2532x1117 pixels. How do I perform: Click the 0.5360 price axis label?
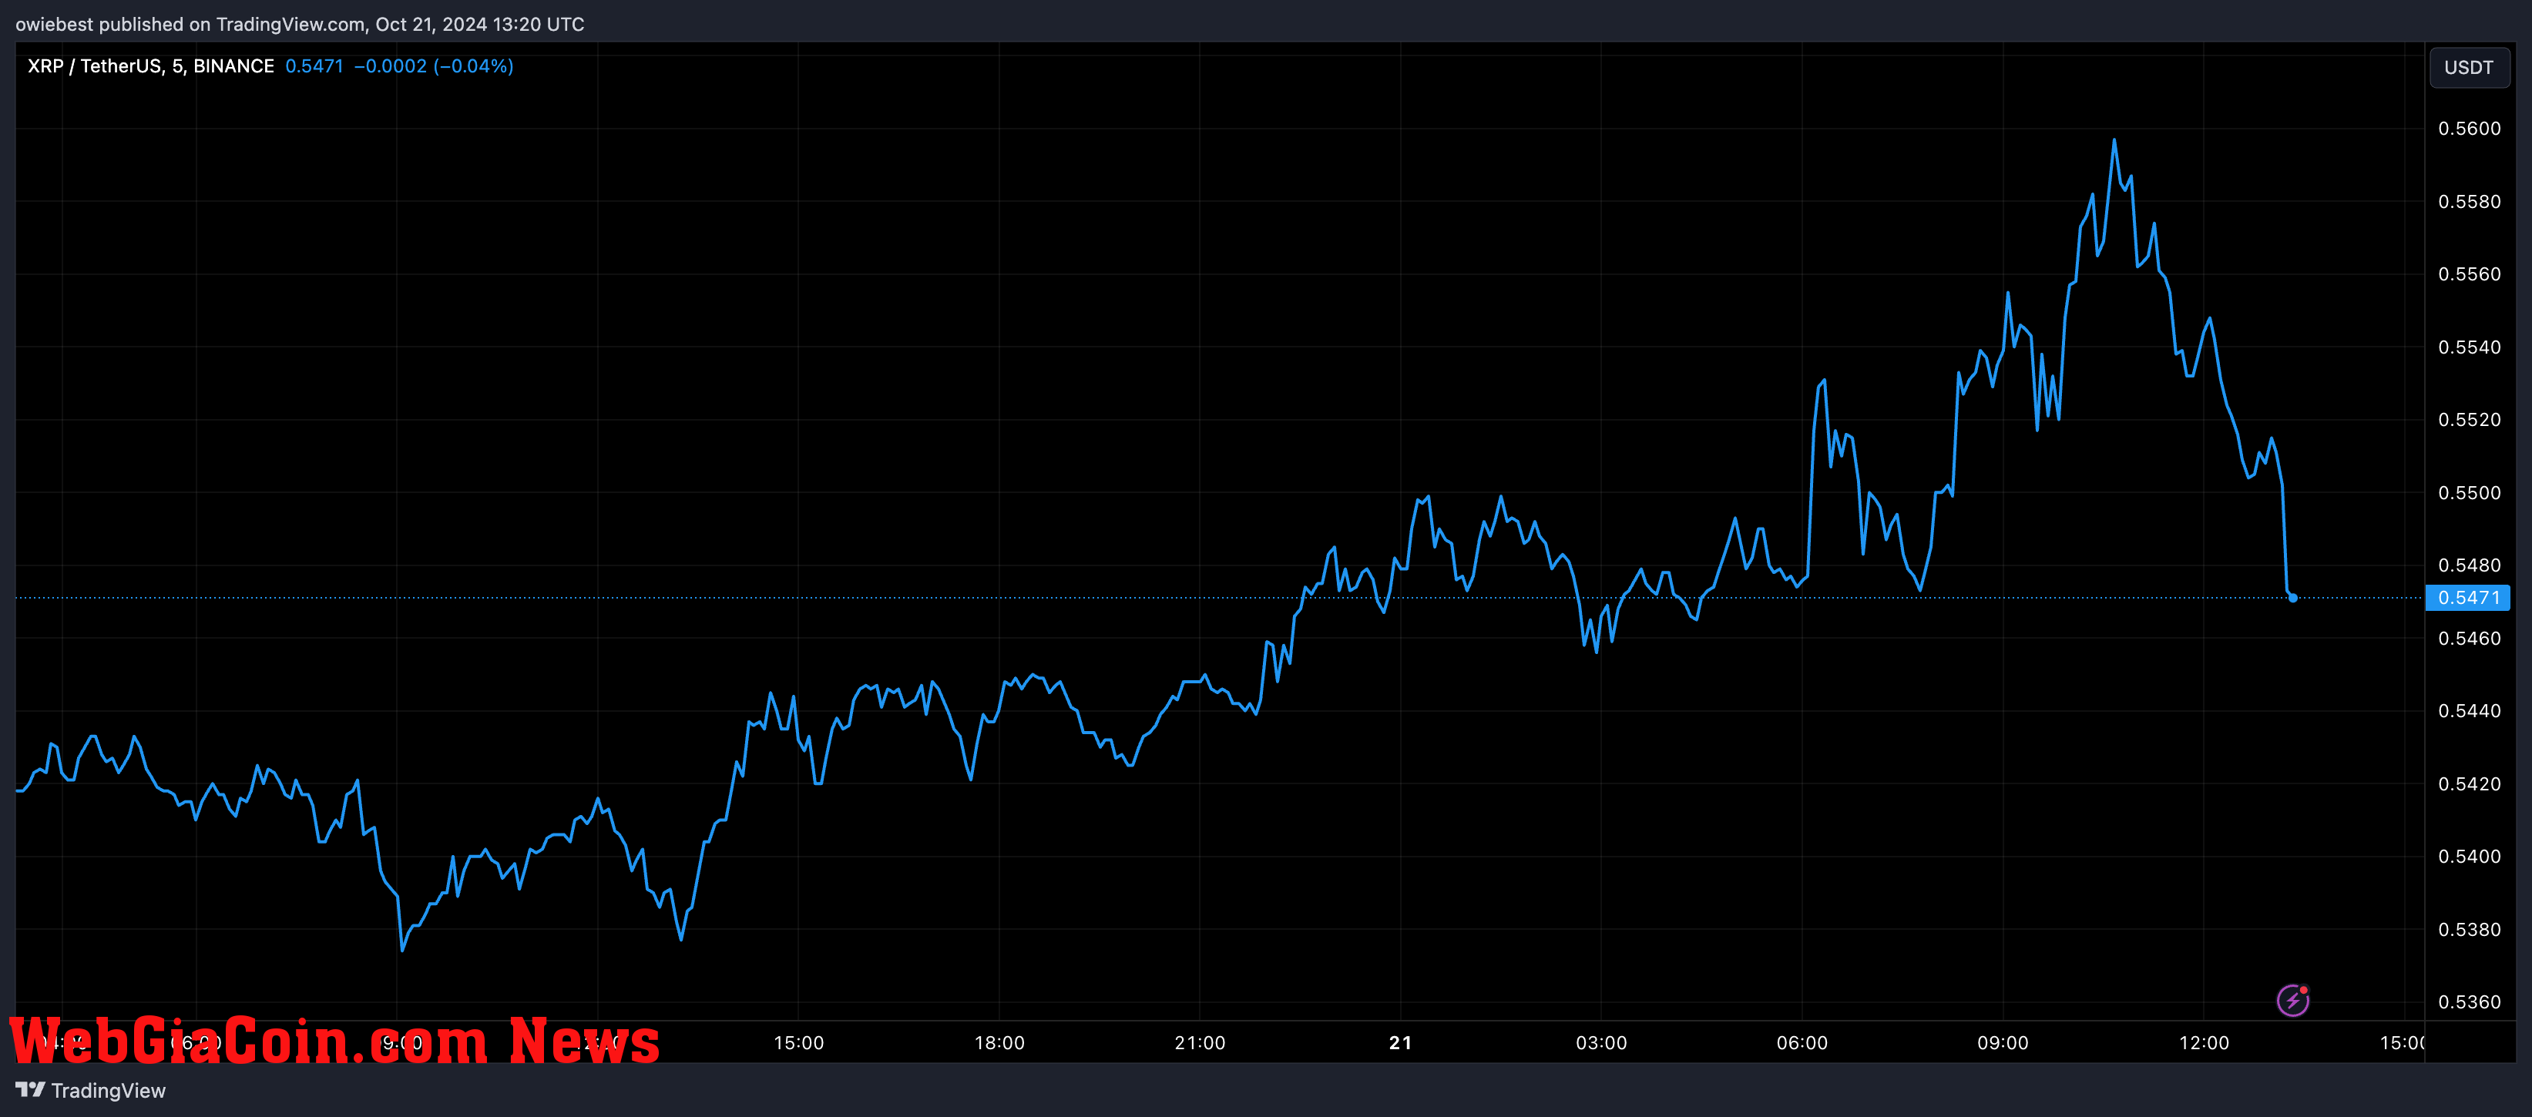[2469, 1002]
